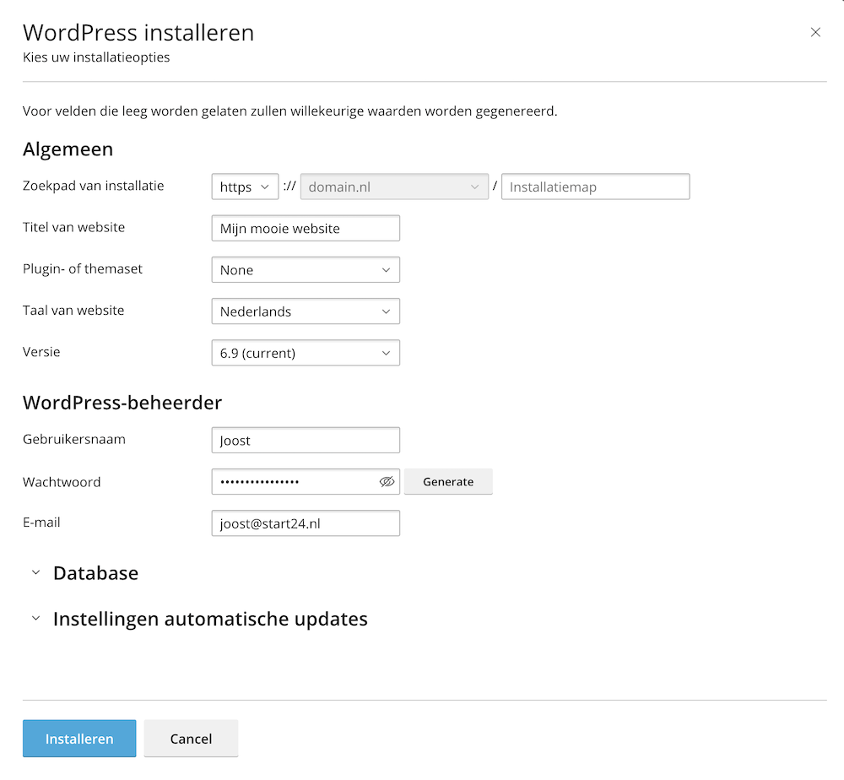Click the E-mail input field
Screen dimensions: 844x780
tap(305, 523)
